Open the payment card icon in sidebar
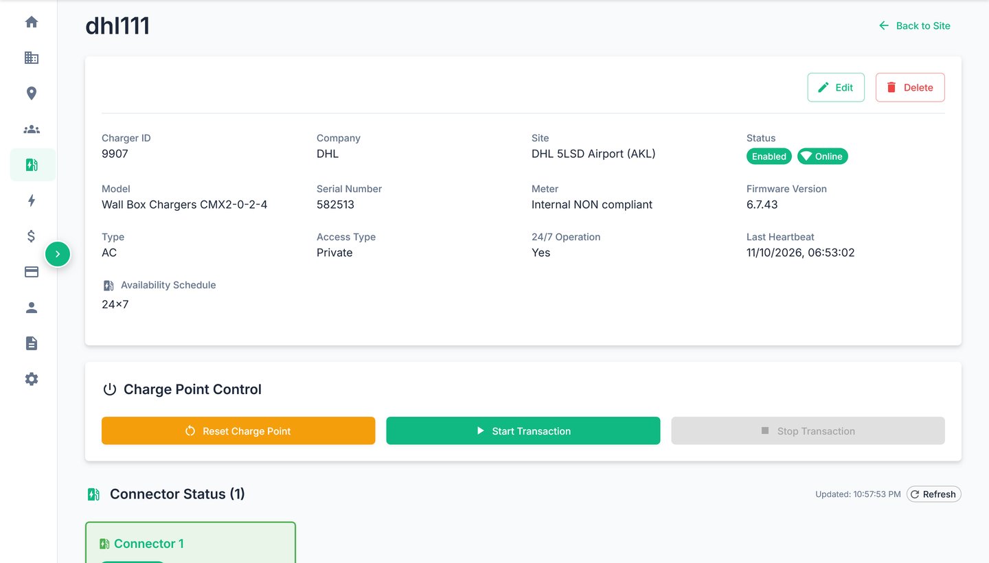The image size is (989, 563). [32, 272]
